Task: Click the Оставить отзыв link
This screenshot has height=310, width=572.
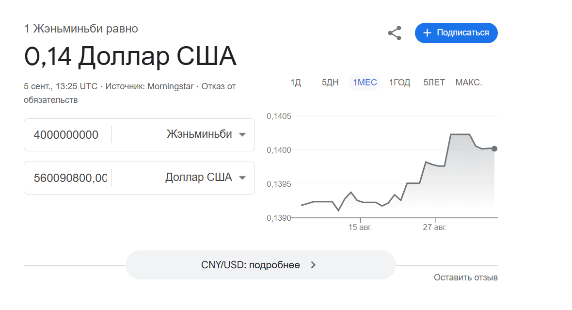Action: click(465, 277)
